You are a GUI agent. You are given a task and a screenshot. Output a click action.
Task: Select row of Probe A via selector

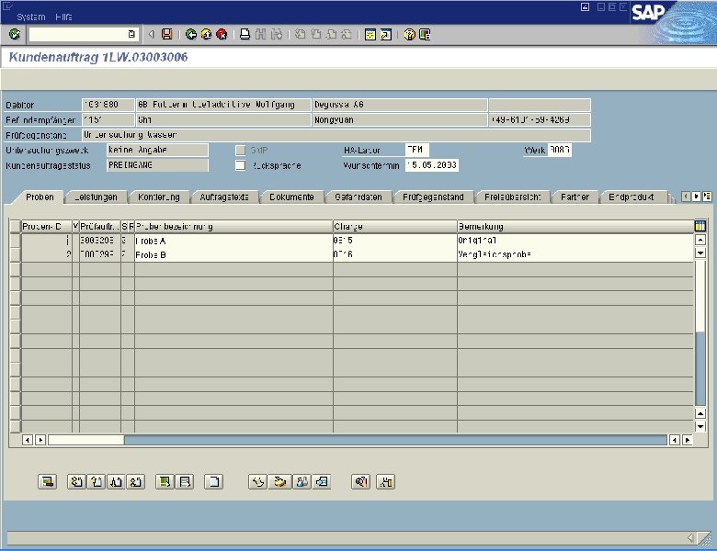15,241
